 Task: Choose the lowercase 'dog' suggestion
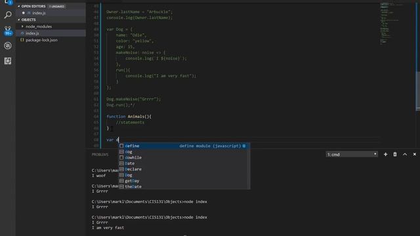pyautogui.click(x=184, y=151)
